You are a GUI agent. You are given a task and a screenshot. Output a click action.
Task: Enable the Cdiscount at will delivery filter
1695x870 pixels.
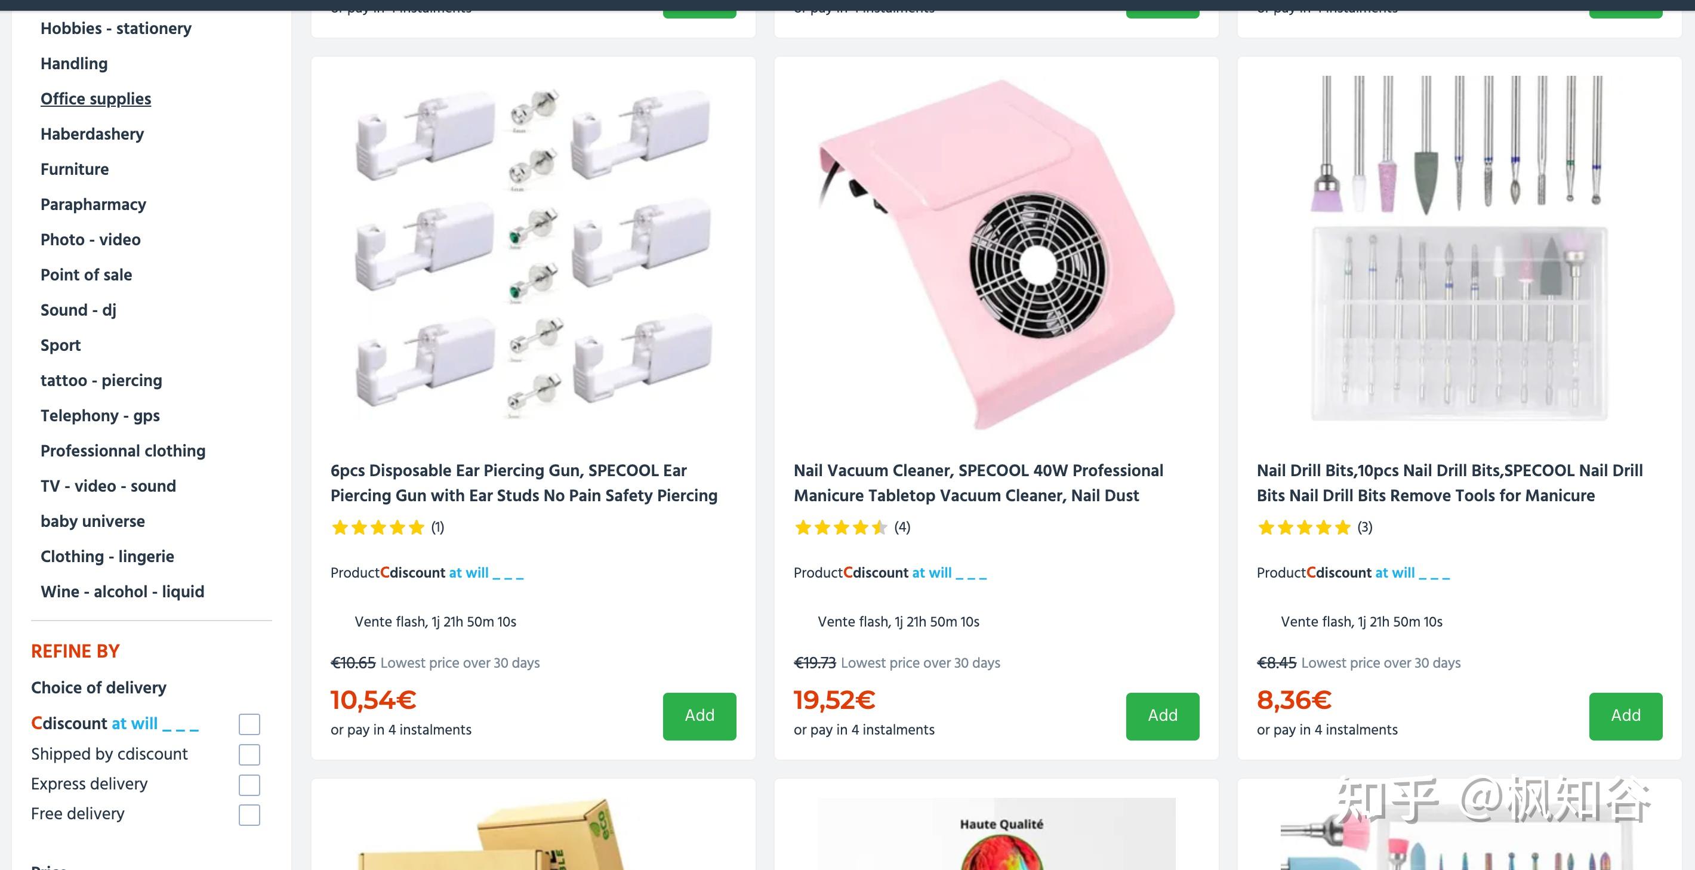point(249,724)
